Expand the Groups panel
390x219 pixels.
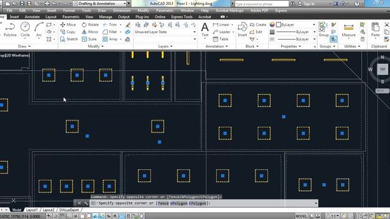coord(327,46)
